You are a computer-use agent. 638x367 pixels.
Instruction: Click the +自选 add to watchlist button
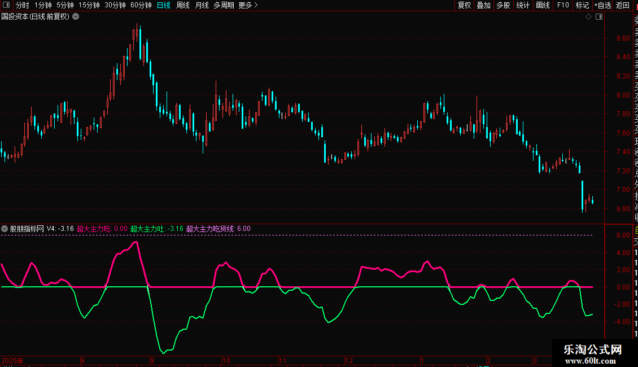602,5
